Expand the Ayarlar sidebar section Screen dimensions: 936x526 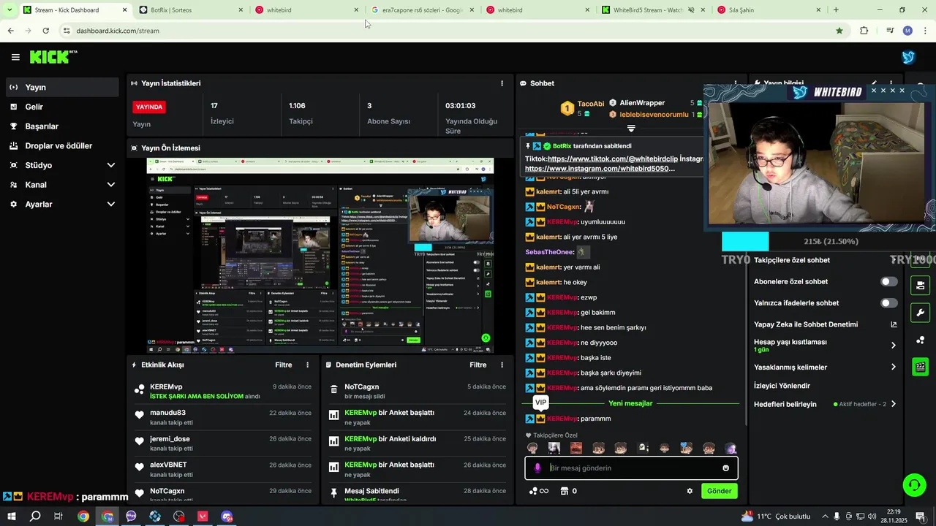click(61, 205)
